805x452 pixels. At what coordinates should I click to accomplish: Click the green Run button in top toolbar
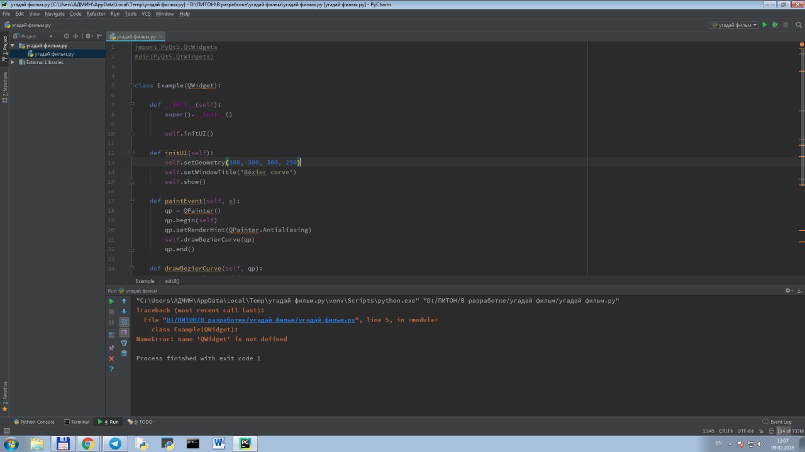click(x=765, y=25)
